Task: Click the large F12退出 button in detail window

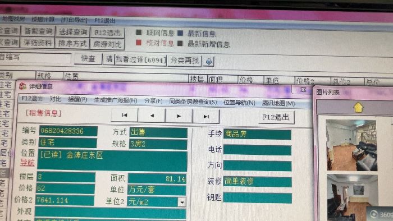Action: pyautogui.click(x=276, y=117)
